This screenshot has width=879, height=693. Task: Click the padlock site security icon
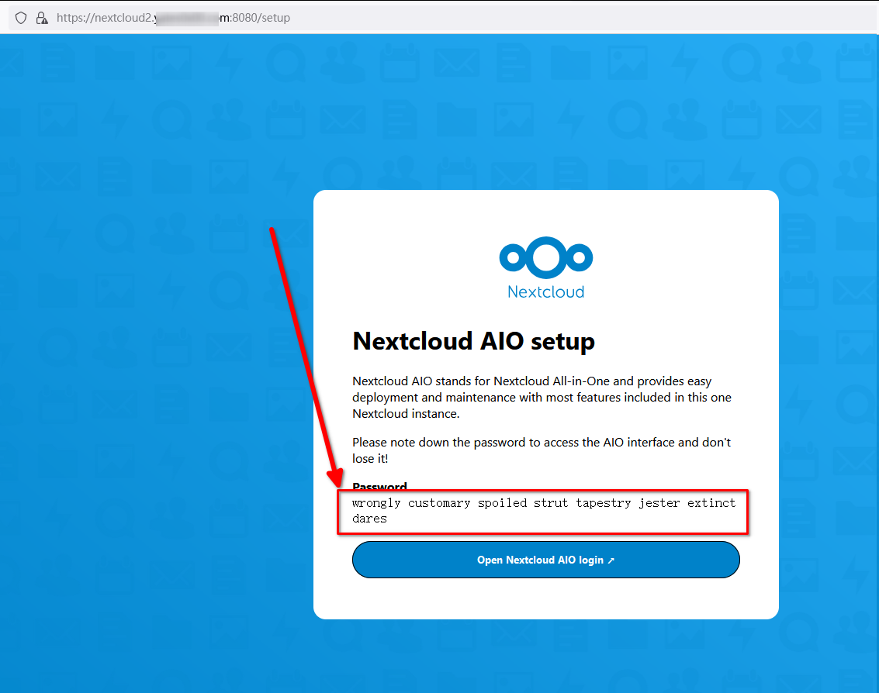(x=42, y=17)
